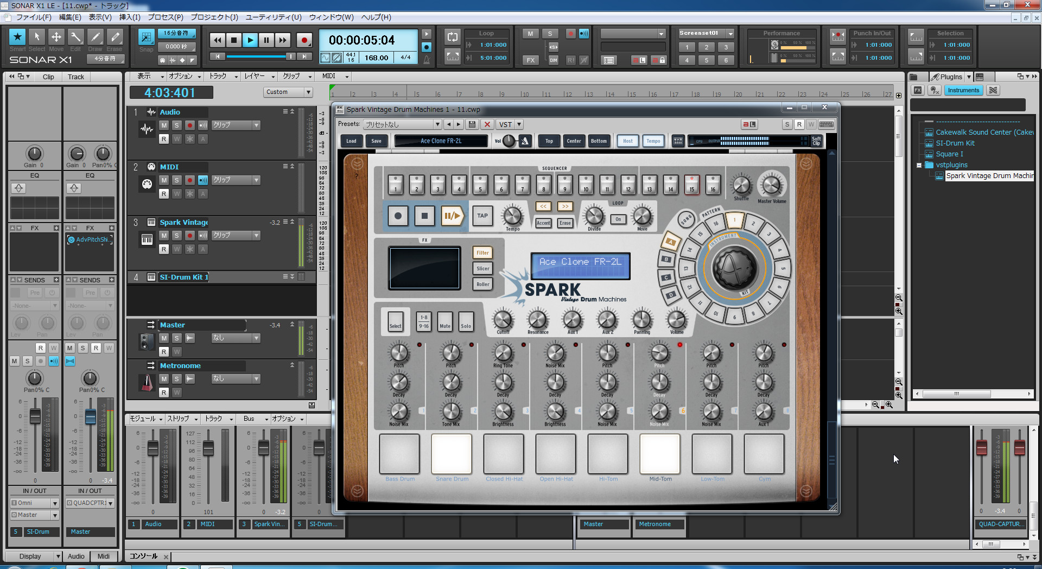1042x569 pixels.
Task: Mute the Master bus
Action: click(164, 338)
